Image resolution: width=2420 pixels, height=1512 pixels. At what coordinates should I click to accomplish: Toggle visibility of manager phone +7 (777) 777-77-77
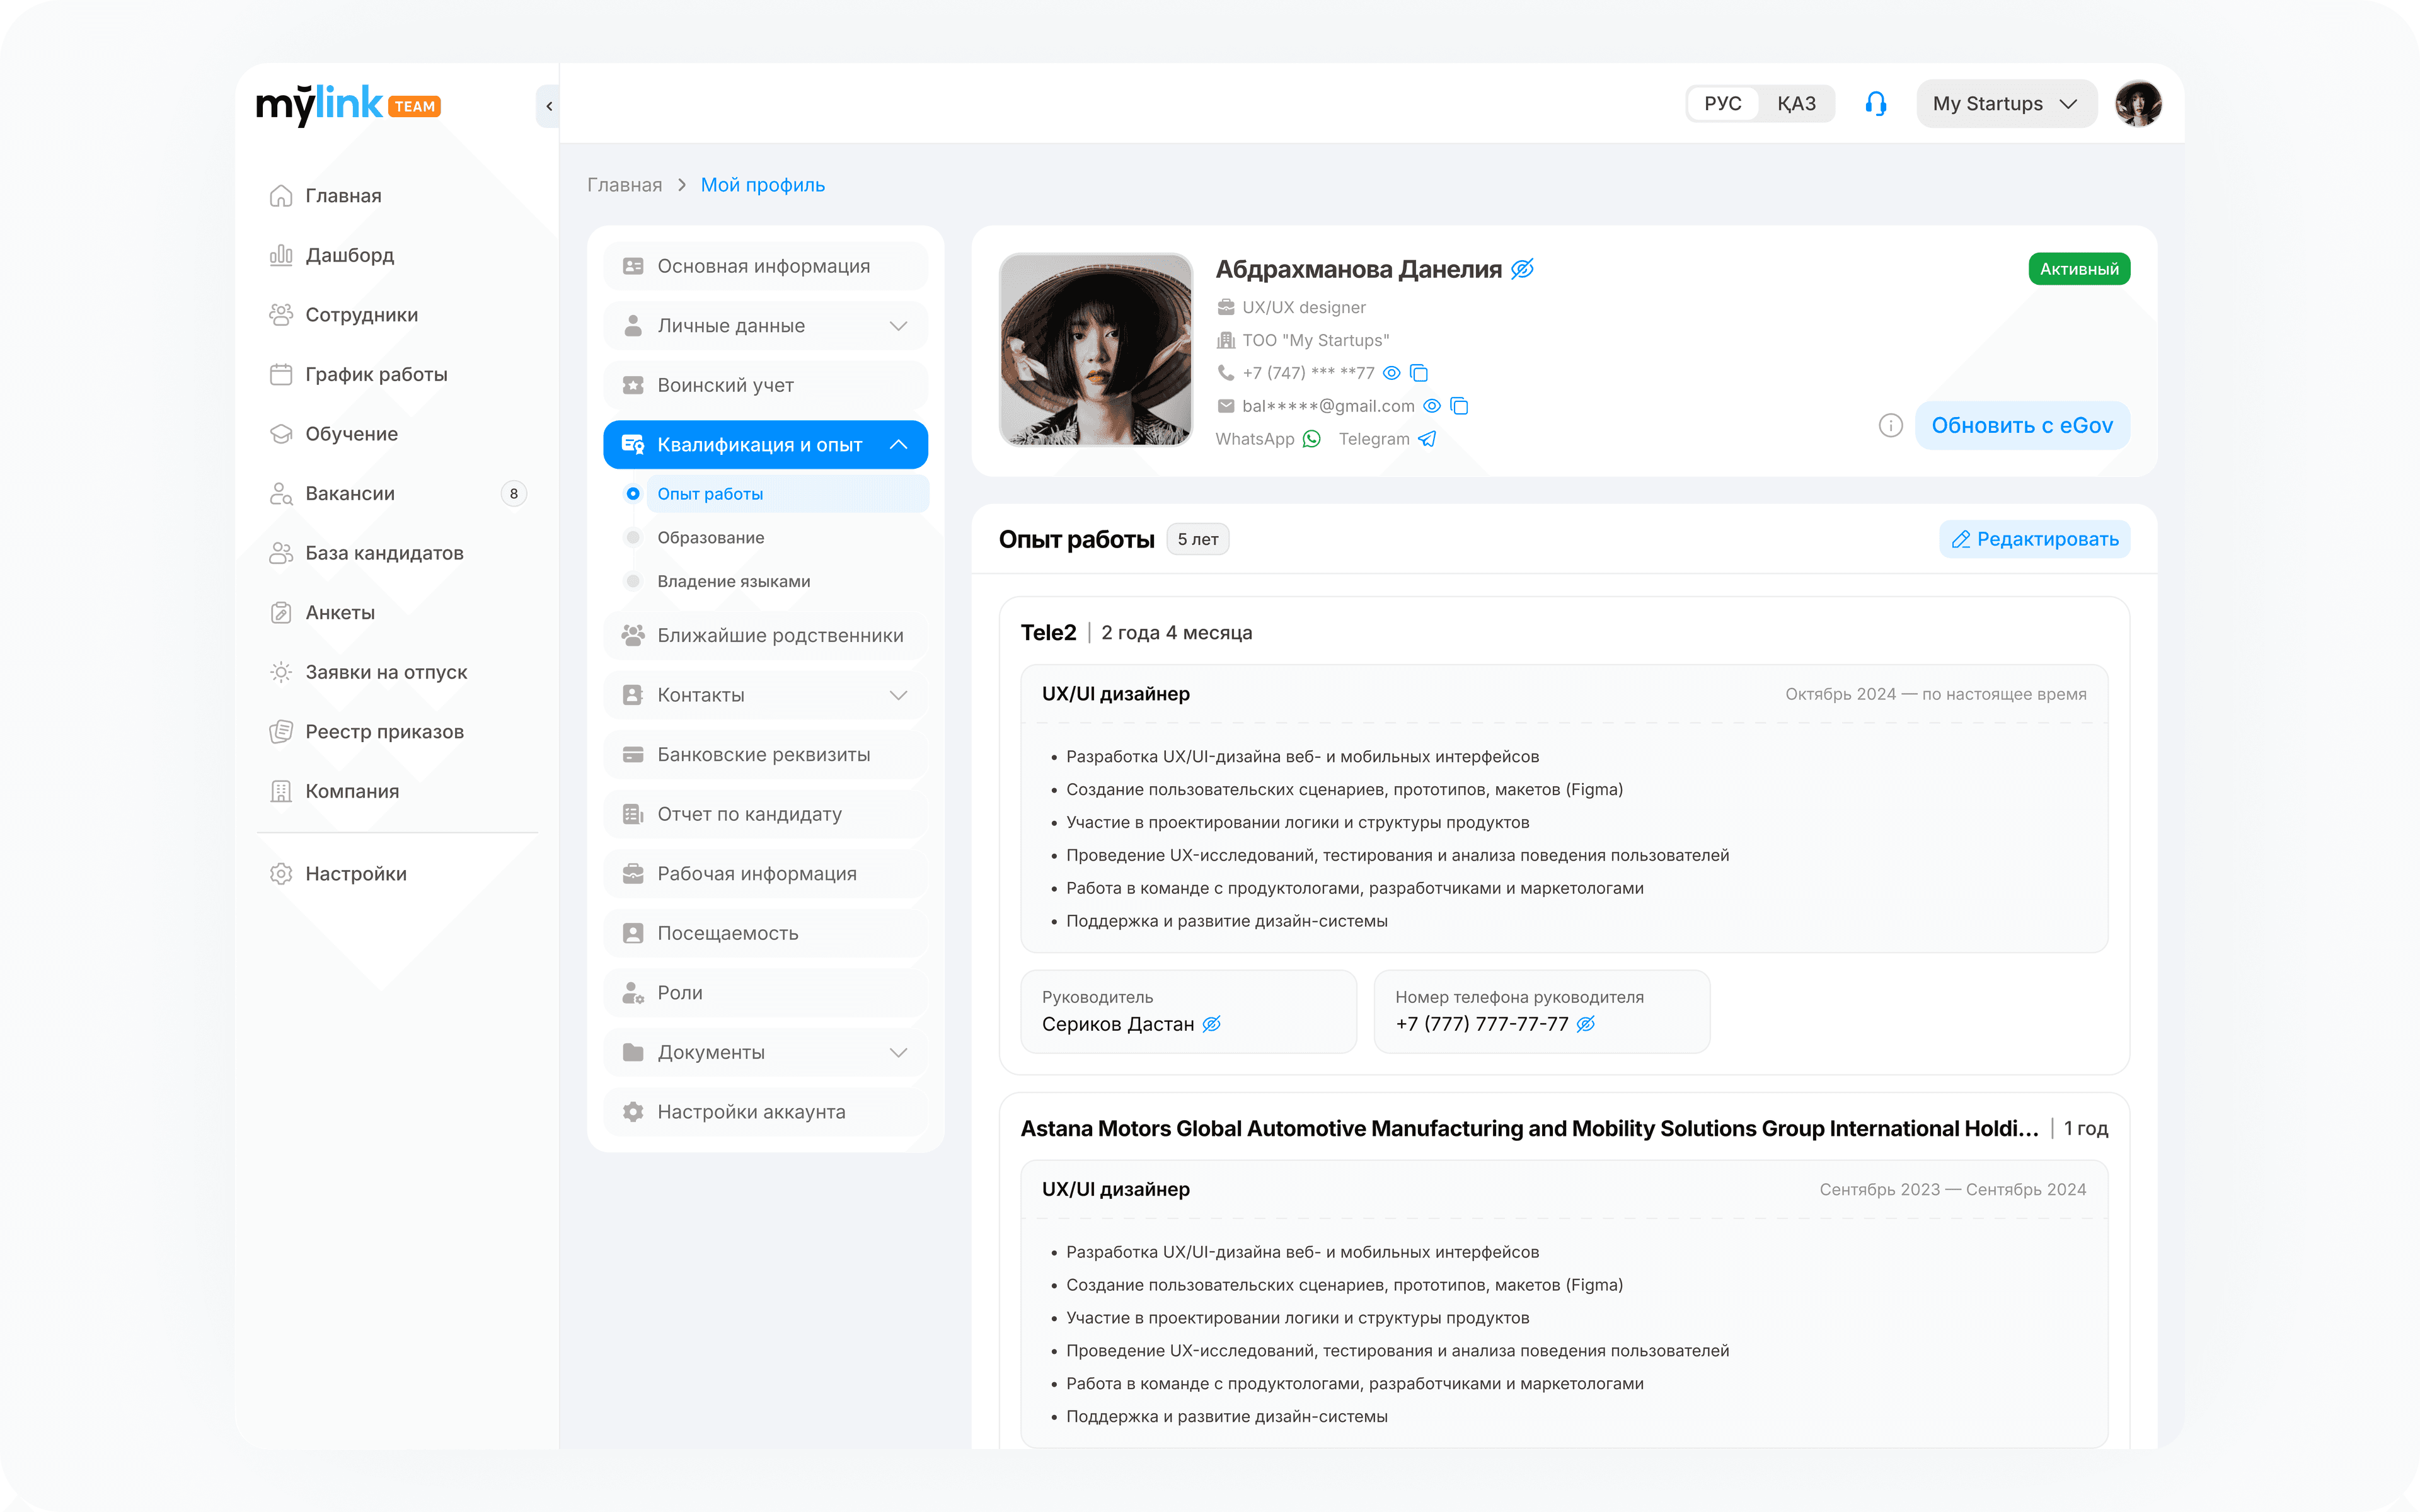point(1585,1024)
